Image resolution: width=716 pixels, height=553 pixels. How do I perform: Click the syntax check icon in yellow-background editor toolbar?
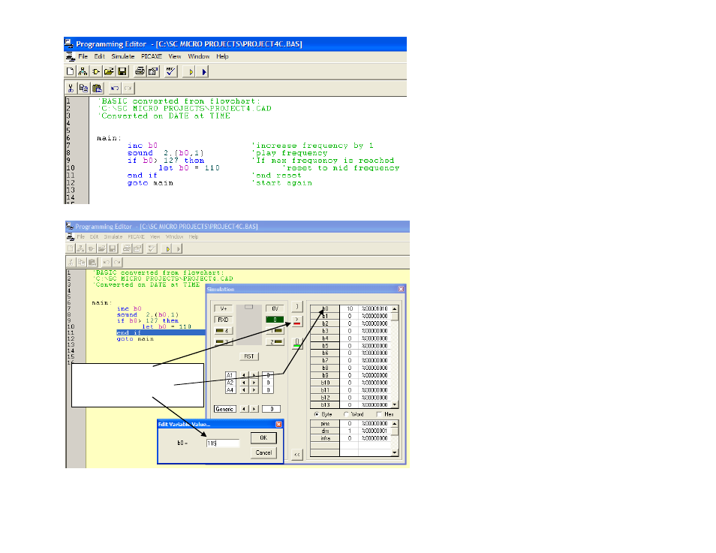(x=152, y=248)
